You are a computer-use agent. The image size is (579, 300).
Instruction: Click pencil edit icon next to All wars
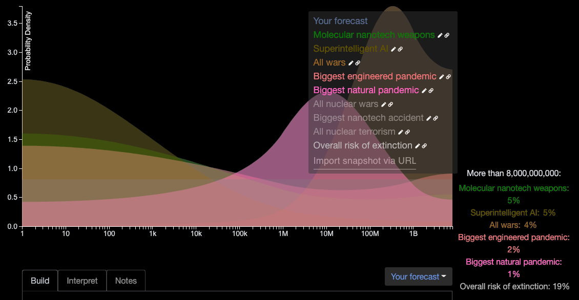point(350,63)
